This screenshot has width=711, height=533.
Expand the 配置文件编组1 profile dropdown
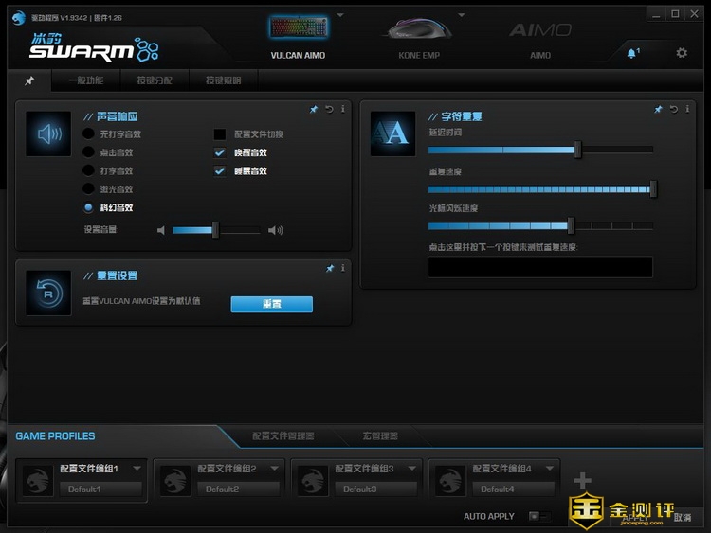pyautogui.click(x=138, y=468)
